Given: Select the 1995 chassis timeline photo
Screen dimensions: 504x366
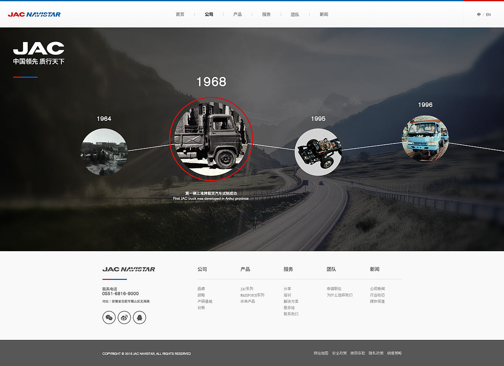Looking at the screenshot, I should click(318, 152).
